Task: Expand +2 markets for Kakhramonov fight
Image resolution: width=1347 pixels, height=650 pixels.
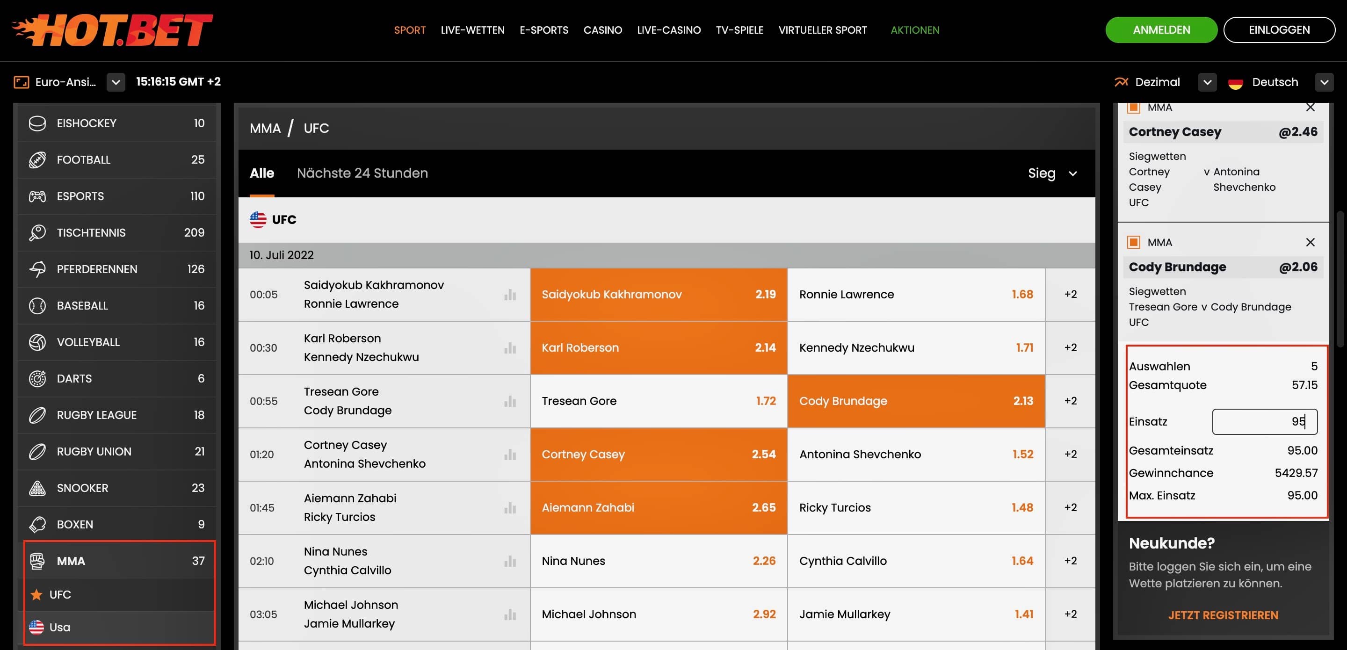Action: click(1070, 295)
